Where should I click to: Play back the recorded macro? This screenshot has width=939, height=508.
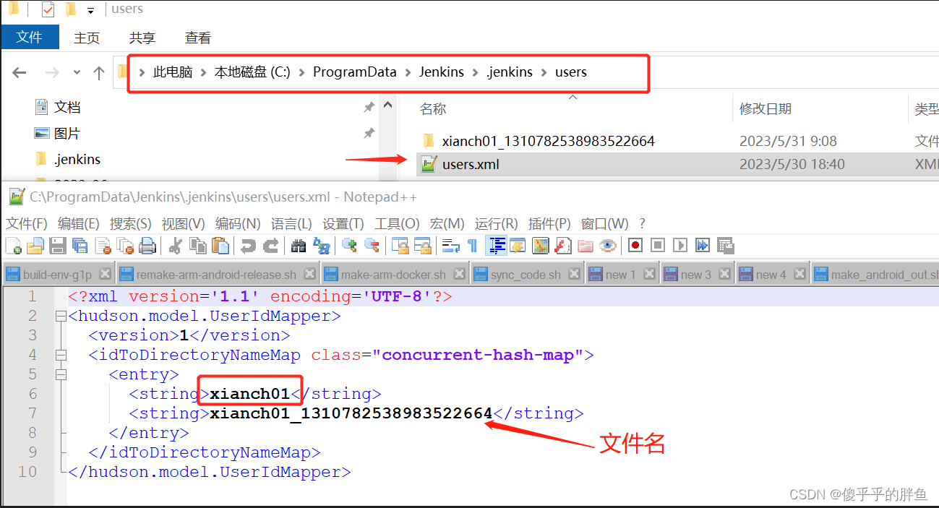[x=680, y=246]
